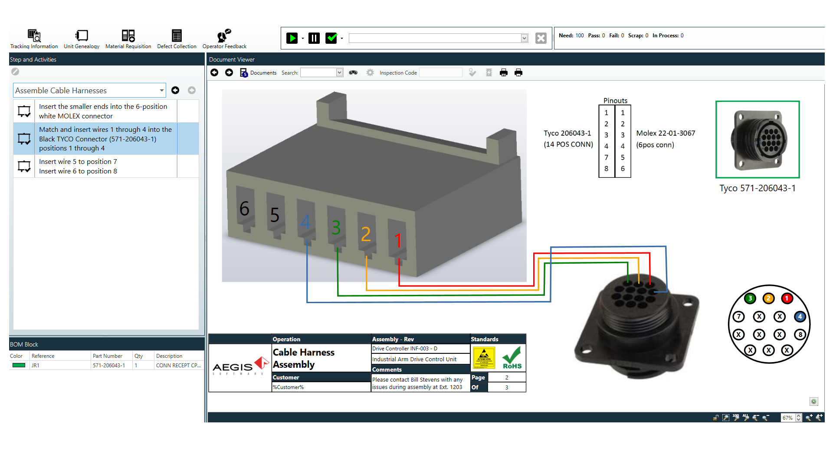Screen dimensions: 833x451
Task: Click the green color swatch for JR1
Action: [x=19, y=365]
